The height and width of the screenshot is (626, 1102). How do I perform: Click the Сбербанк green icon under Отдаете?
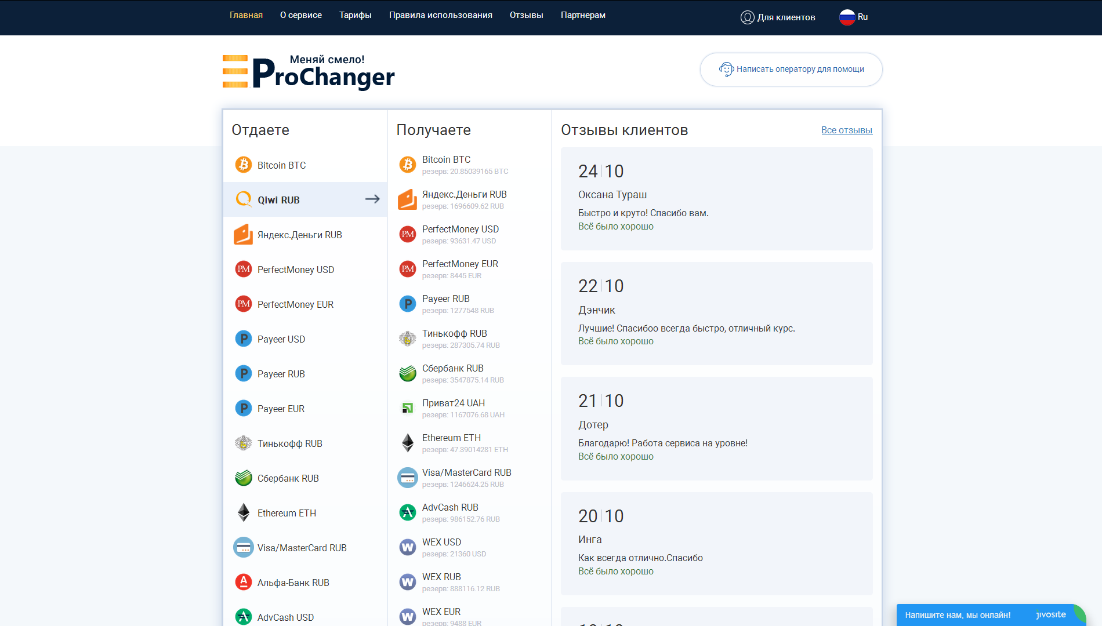point(244,478)
